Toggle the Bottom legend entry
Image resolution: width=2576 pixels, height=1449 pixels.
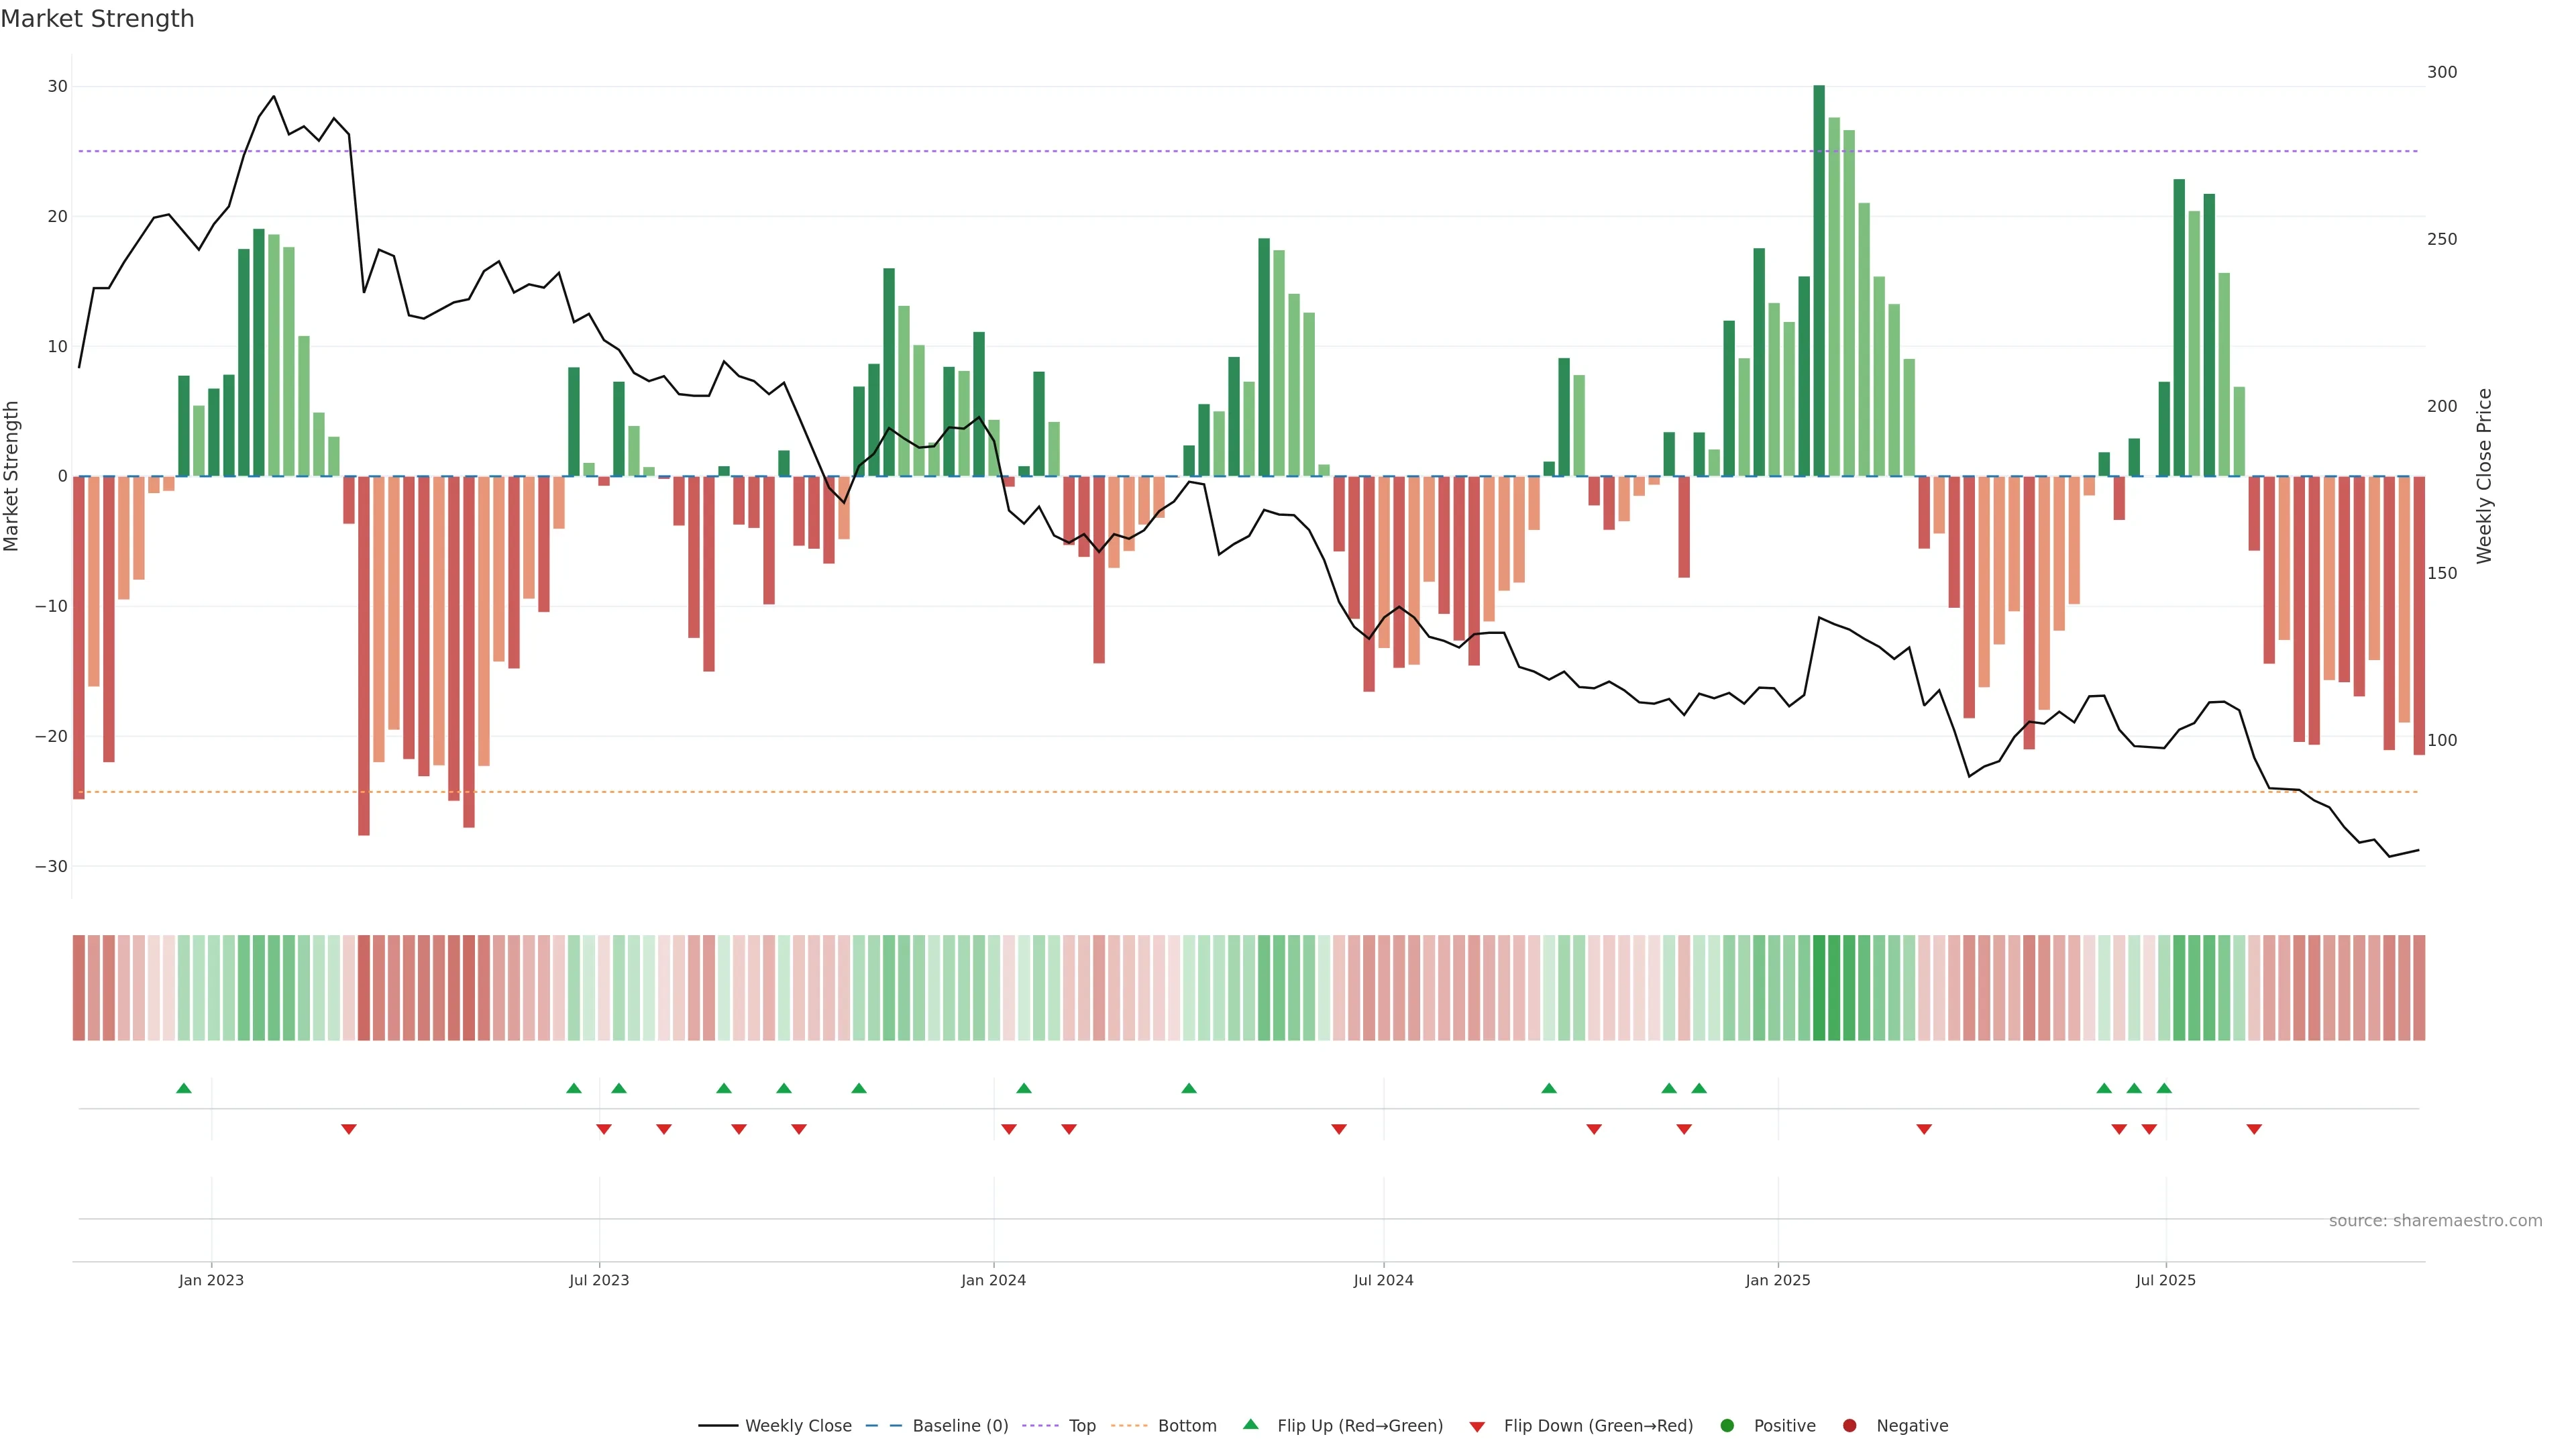tap(1187, 1426)
